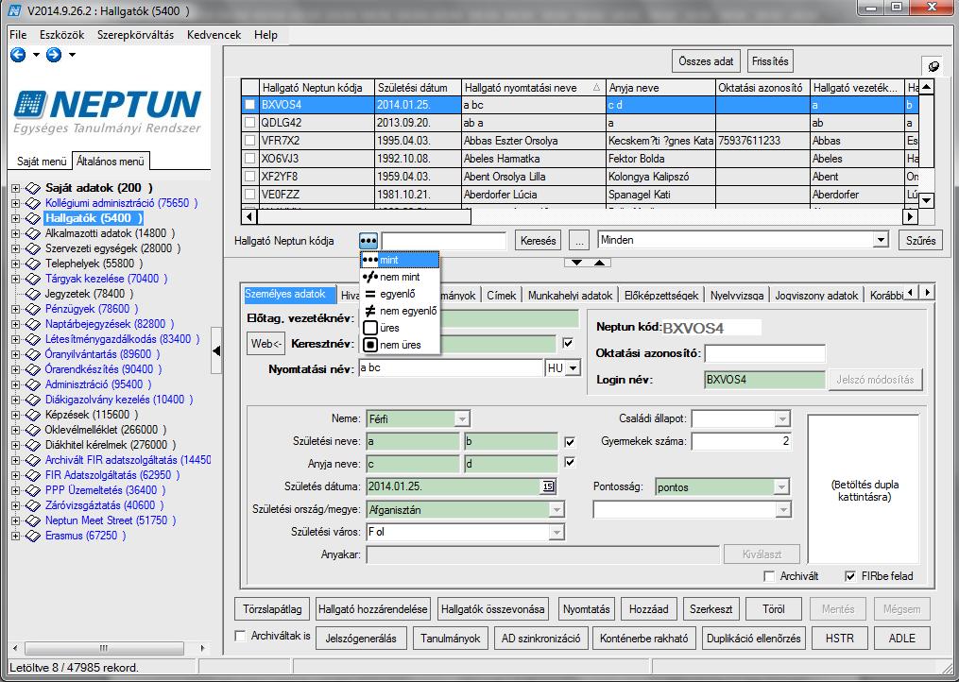Choose the 'nem üres' operator option
Image resolution: width=959 pixels, height=682 pixels.
point(400,345)
